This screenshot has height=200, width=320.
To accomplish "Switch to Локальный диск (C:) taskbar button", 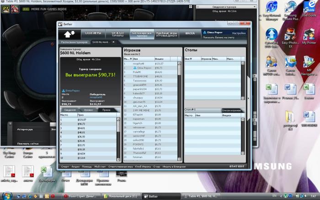I will [x=121, y=196].
